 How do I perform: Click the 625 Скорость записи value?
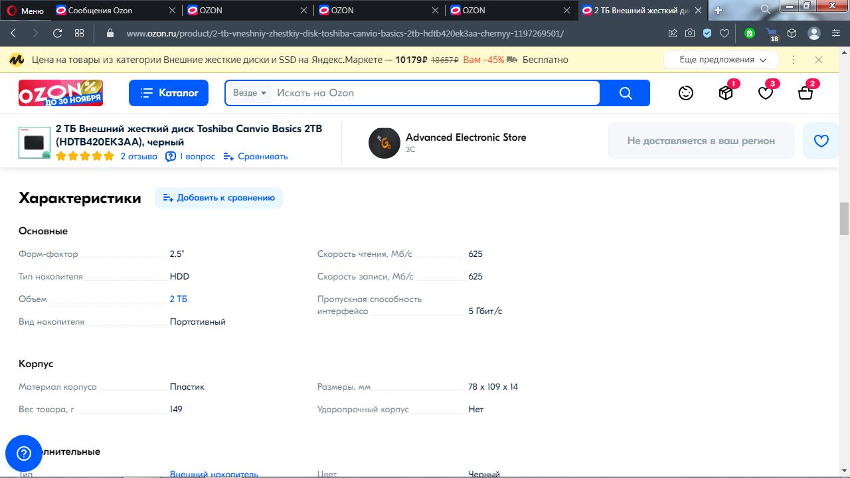[x=475, y=277]
